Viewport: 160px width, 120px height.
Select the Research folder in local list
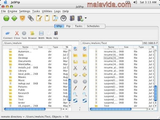pyautogui.click(x=36, y=93)
